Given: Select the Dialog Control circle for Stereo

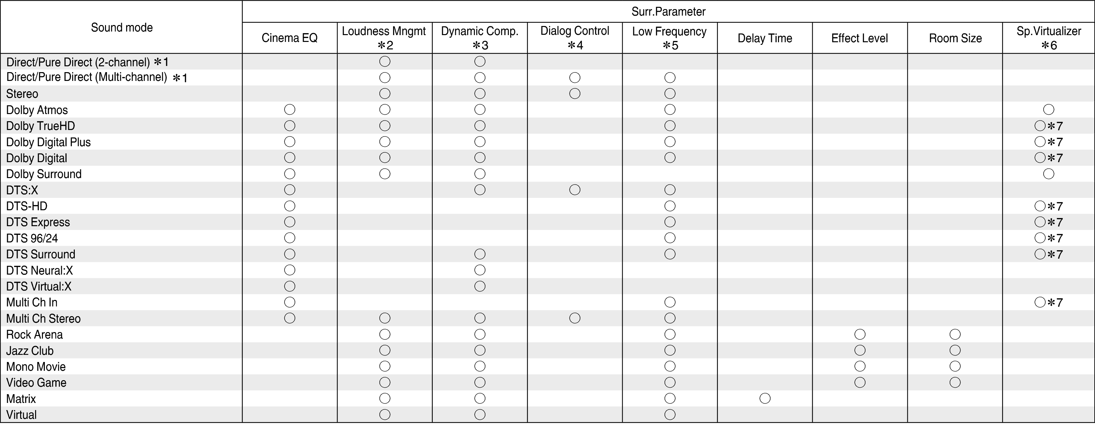Looking at the screenshot, I should pos(575,94).
